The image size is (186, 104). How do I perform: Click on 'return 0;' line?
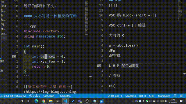pyautogui.click(x=41, y=66)
